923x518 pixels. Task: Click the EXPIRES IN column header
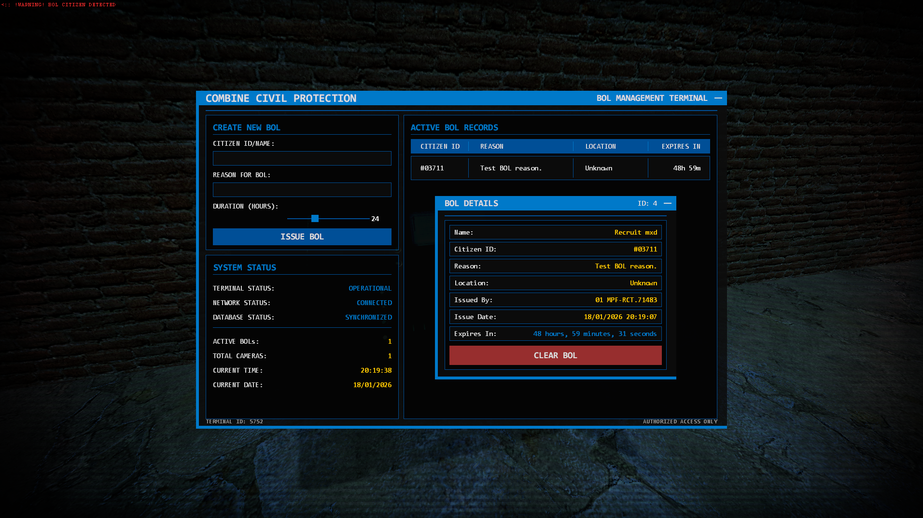pos(681,146)
